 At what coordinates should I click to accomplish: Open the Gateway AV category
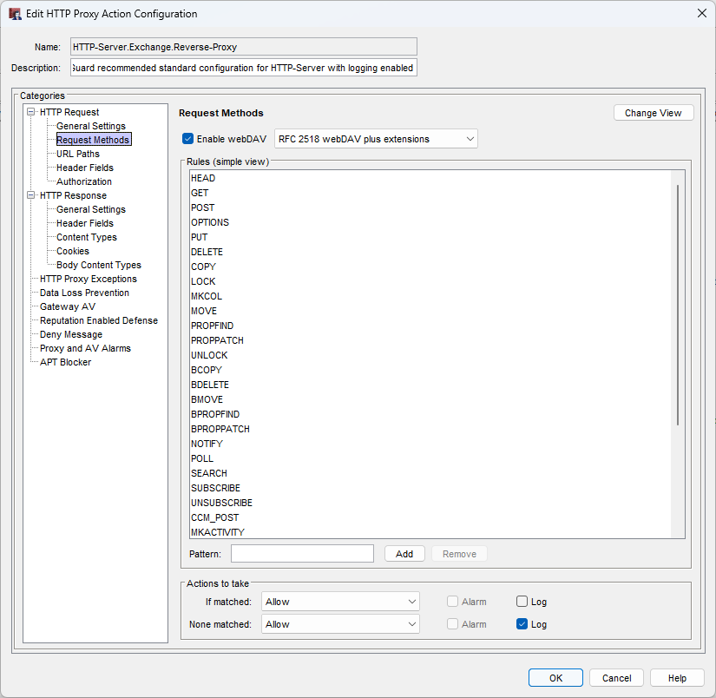click(68, 306)
